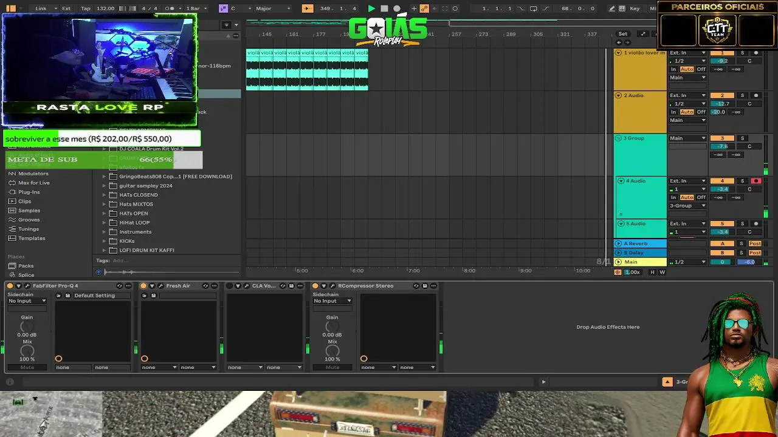Enable Draw Mode pencil icon
Image resolution: width=778 pixels, height=437 pixels.
(612, 8)
